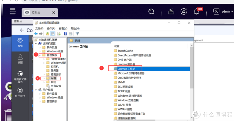Viewport: 235px width, 121px height.
Task: Select the 本地计算机 策略 root node
Action: 46,40
